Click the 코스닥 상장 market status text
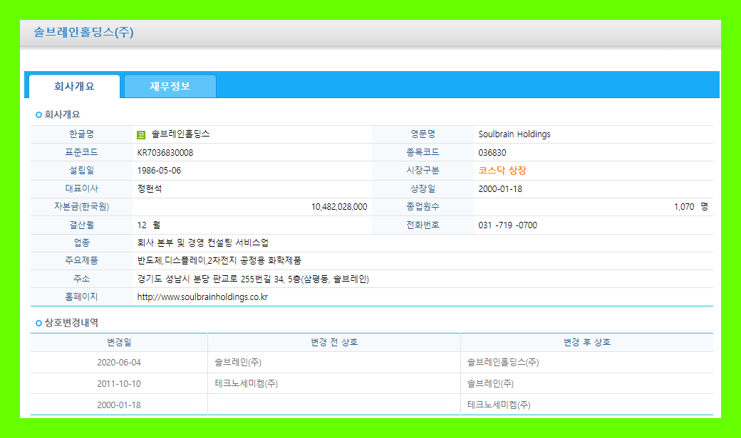 pos(502,171)
